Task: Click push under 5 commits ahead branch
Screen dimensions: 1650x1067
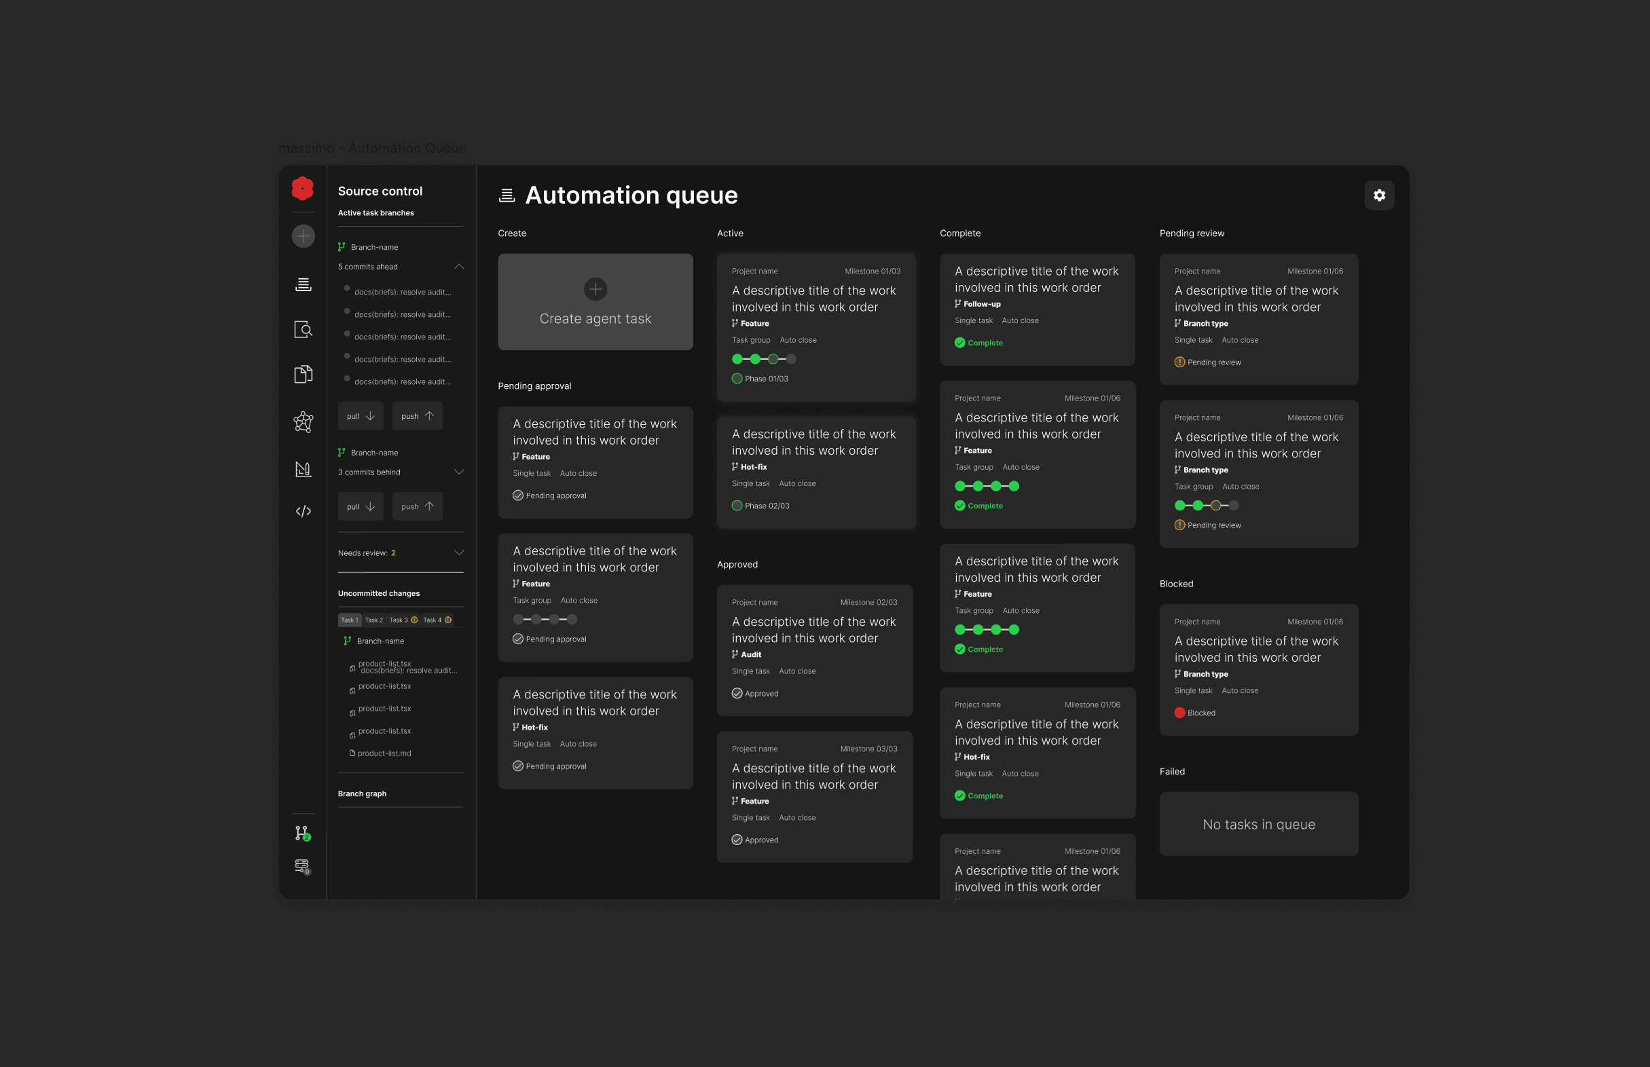Action: 417,415
